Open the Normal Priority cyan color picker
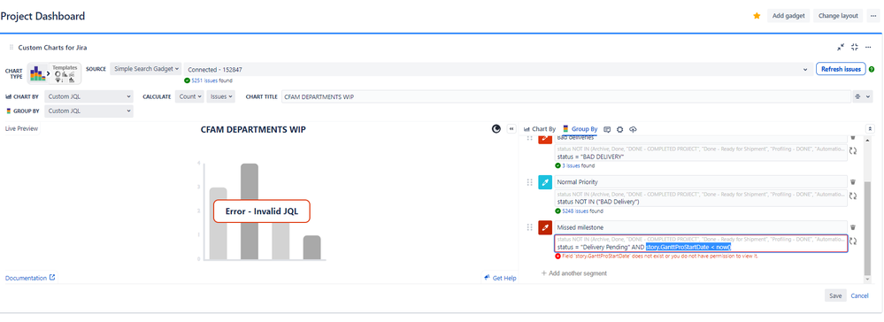The width and height of the screenshot is (884, 322). point(545,182)
